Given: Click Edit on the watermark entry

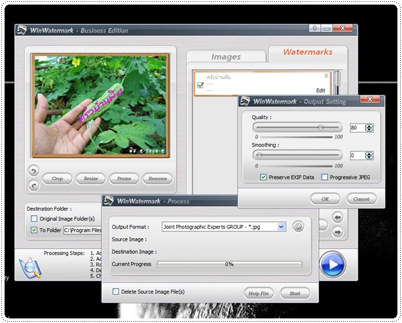Looking at the screenshot, I should click(320, 90).
